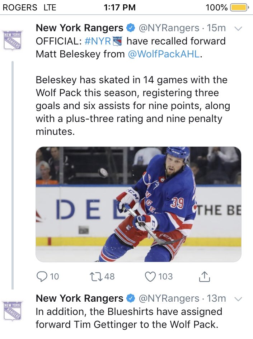Open the @NYRangers handle on first tweet
The width and height of the screenshot is (253, 339).
coord(169,28)
